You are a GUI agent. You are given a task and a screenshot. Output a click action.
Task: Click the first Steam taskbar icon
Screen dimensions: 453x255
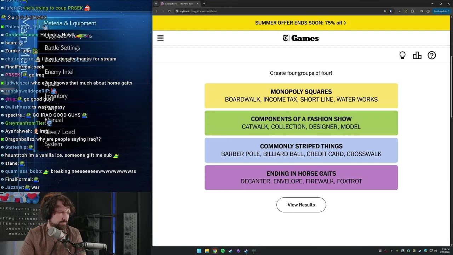[230, 251]
